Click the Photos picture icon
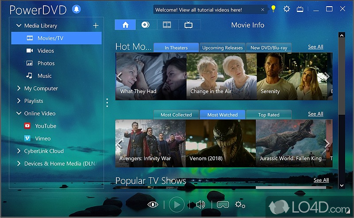Viewport: 354px width, 218px height. tap(30, 63)
